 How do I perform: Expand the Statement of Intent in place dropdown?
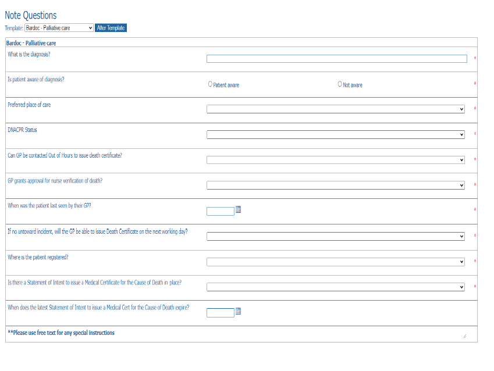tap(336, 287)
